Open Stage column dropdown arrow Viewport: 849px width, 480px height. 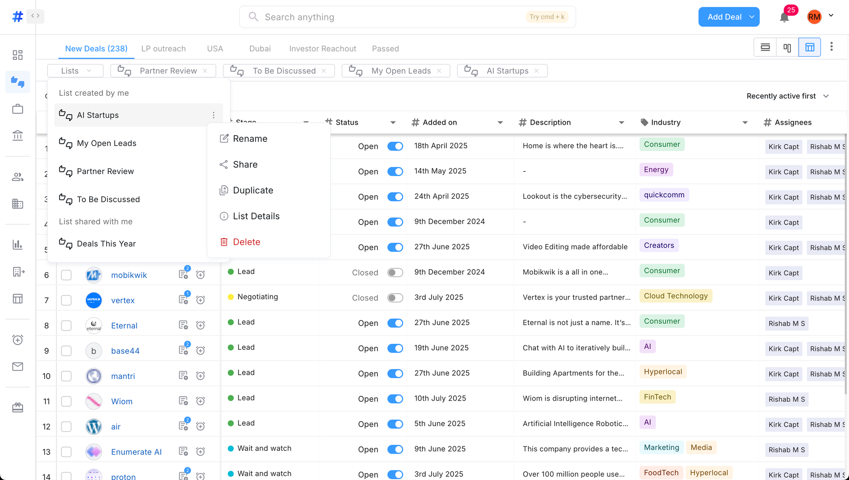pyautogui.click(x=306, y=122)
